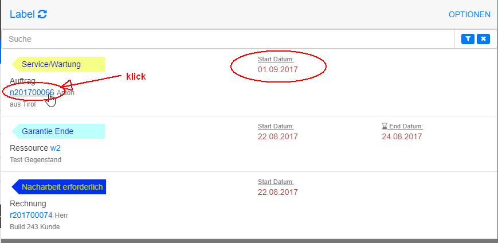Open resource link w2
Screen dimensions: 498x243
coord(55,148)
